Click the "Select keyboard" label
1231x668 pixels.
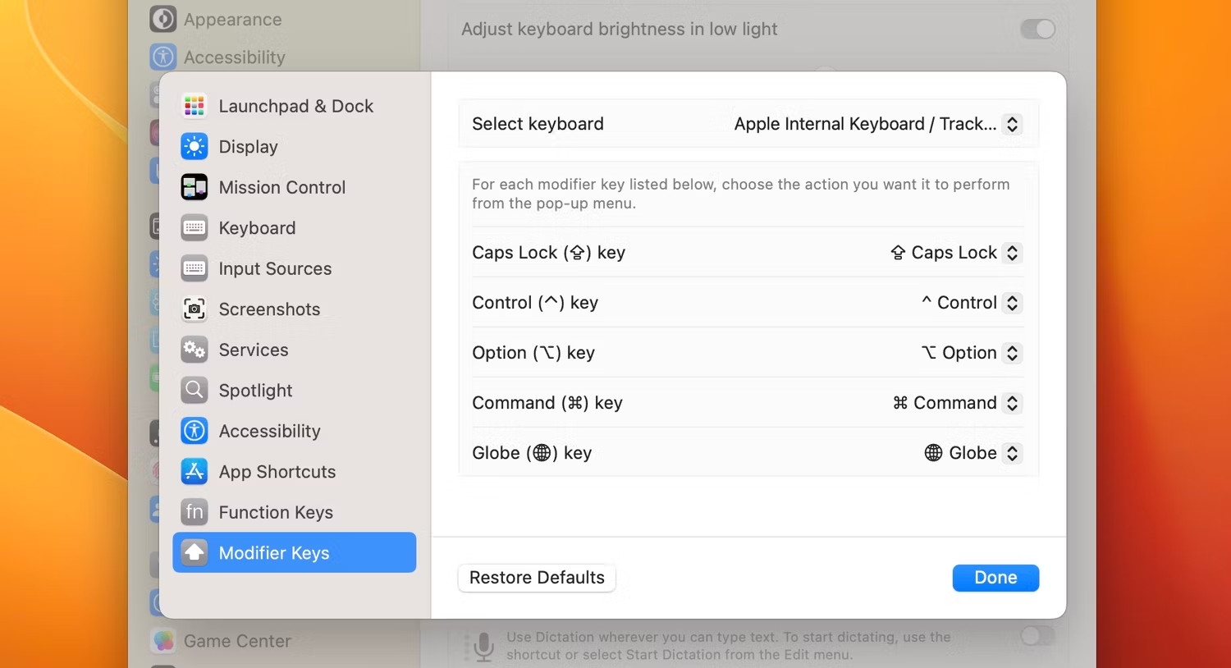tap(538, 124)
